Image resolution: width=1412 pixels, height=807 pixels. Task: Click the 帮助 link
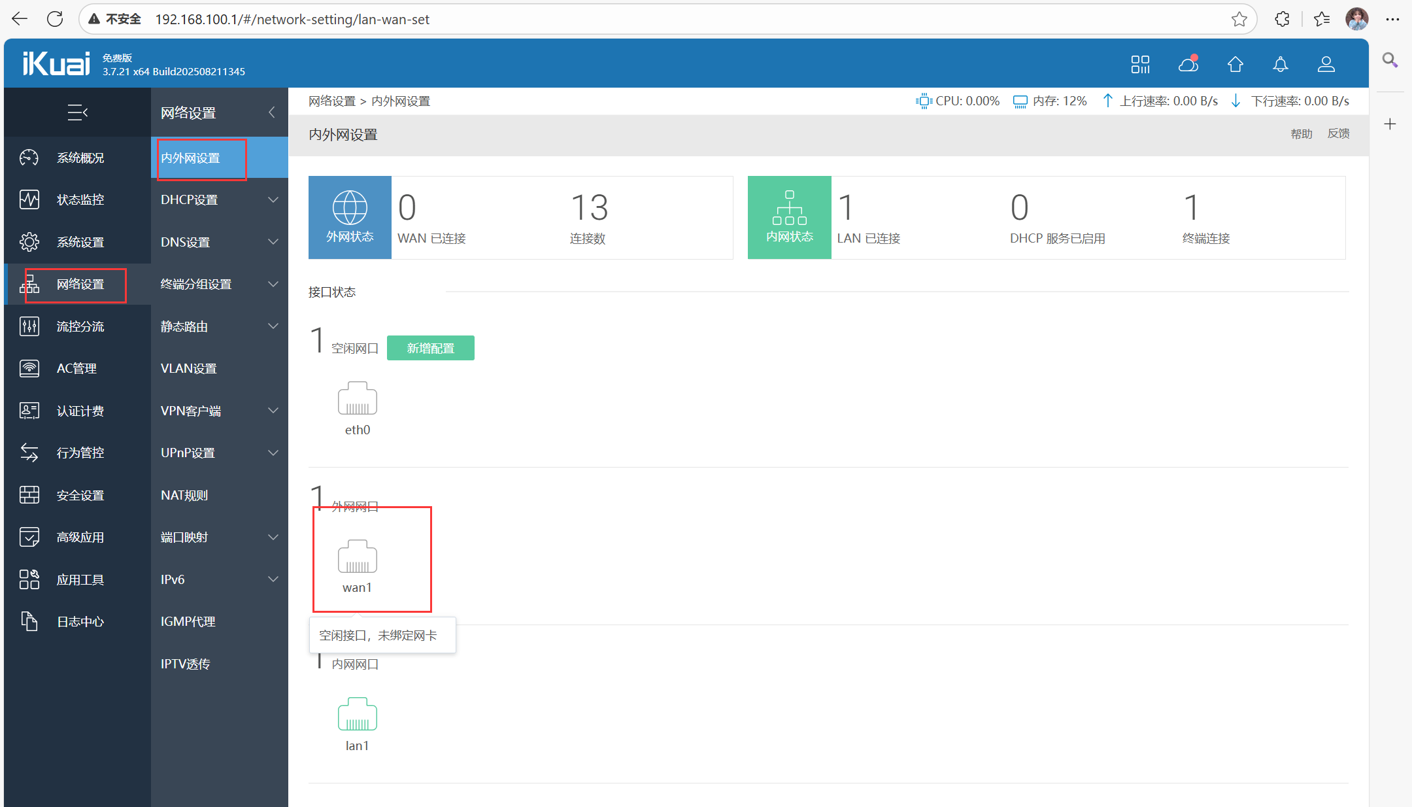click(x=1301, y=133)
